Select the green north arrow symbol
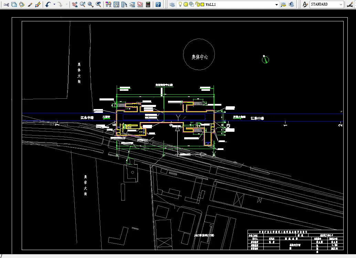This screenshot has width=356, height=258. 265,60
